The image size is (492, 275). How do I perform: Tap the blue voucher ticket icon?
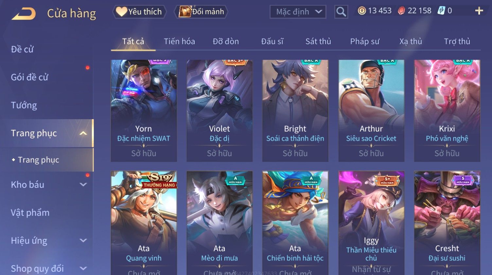coord(442,11)
